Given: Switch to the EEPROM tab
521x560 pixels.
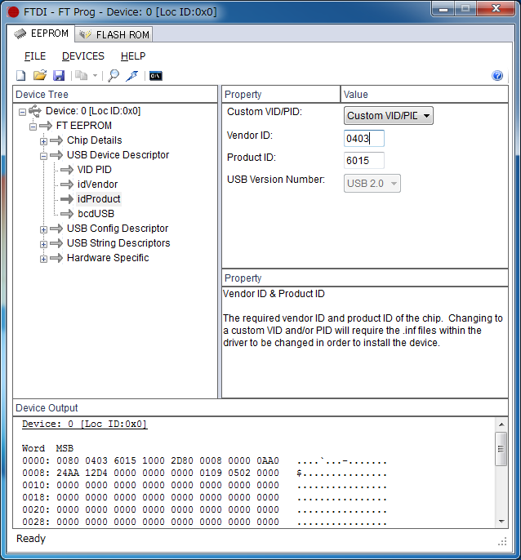Looking at the screenshot, I should [x=41, y=33].
